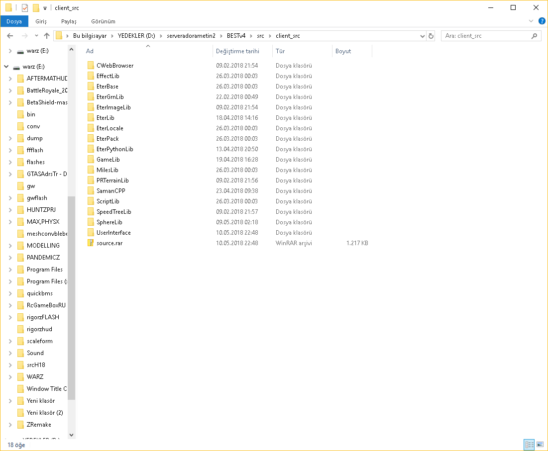Screen dimensions: 548x451
Task: Collapse the expanded warz (E:) drive node
Action: coord(6,66)
